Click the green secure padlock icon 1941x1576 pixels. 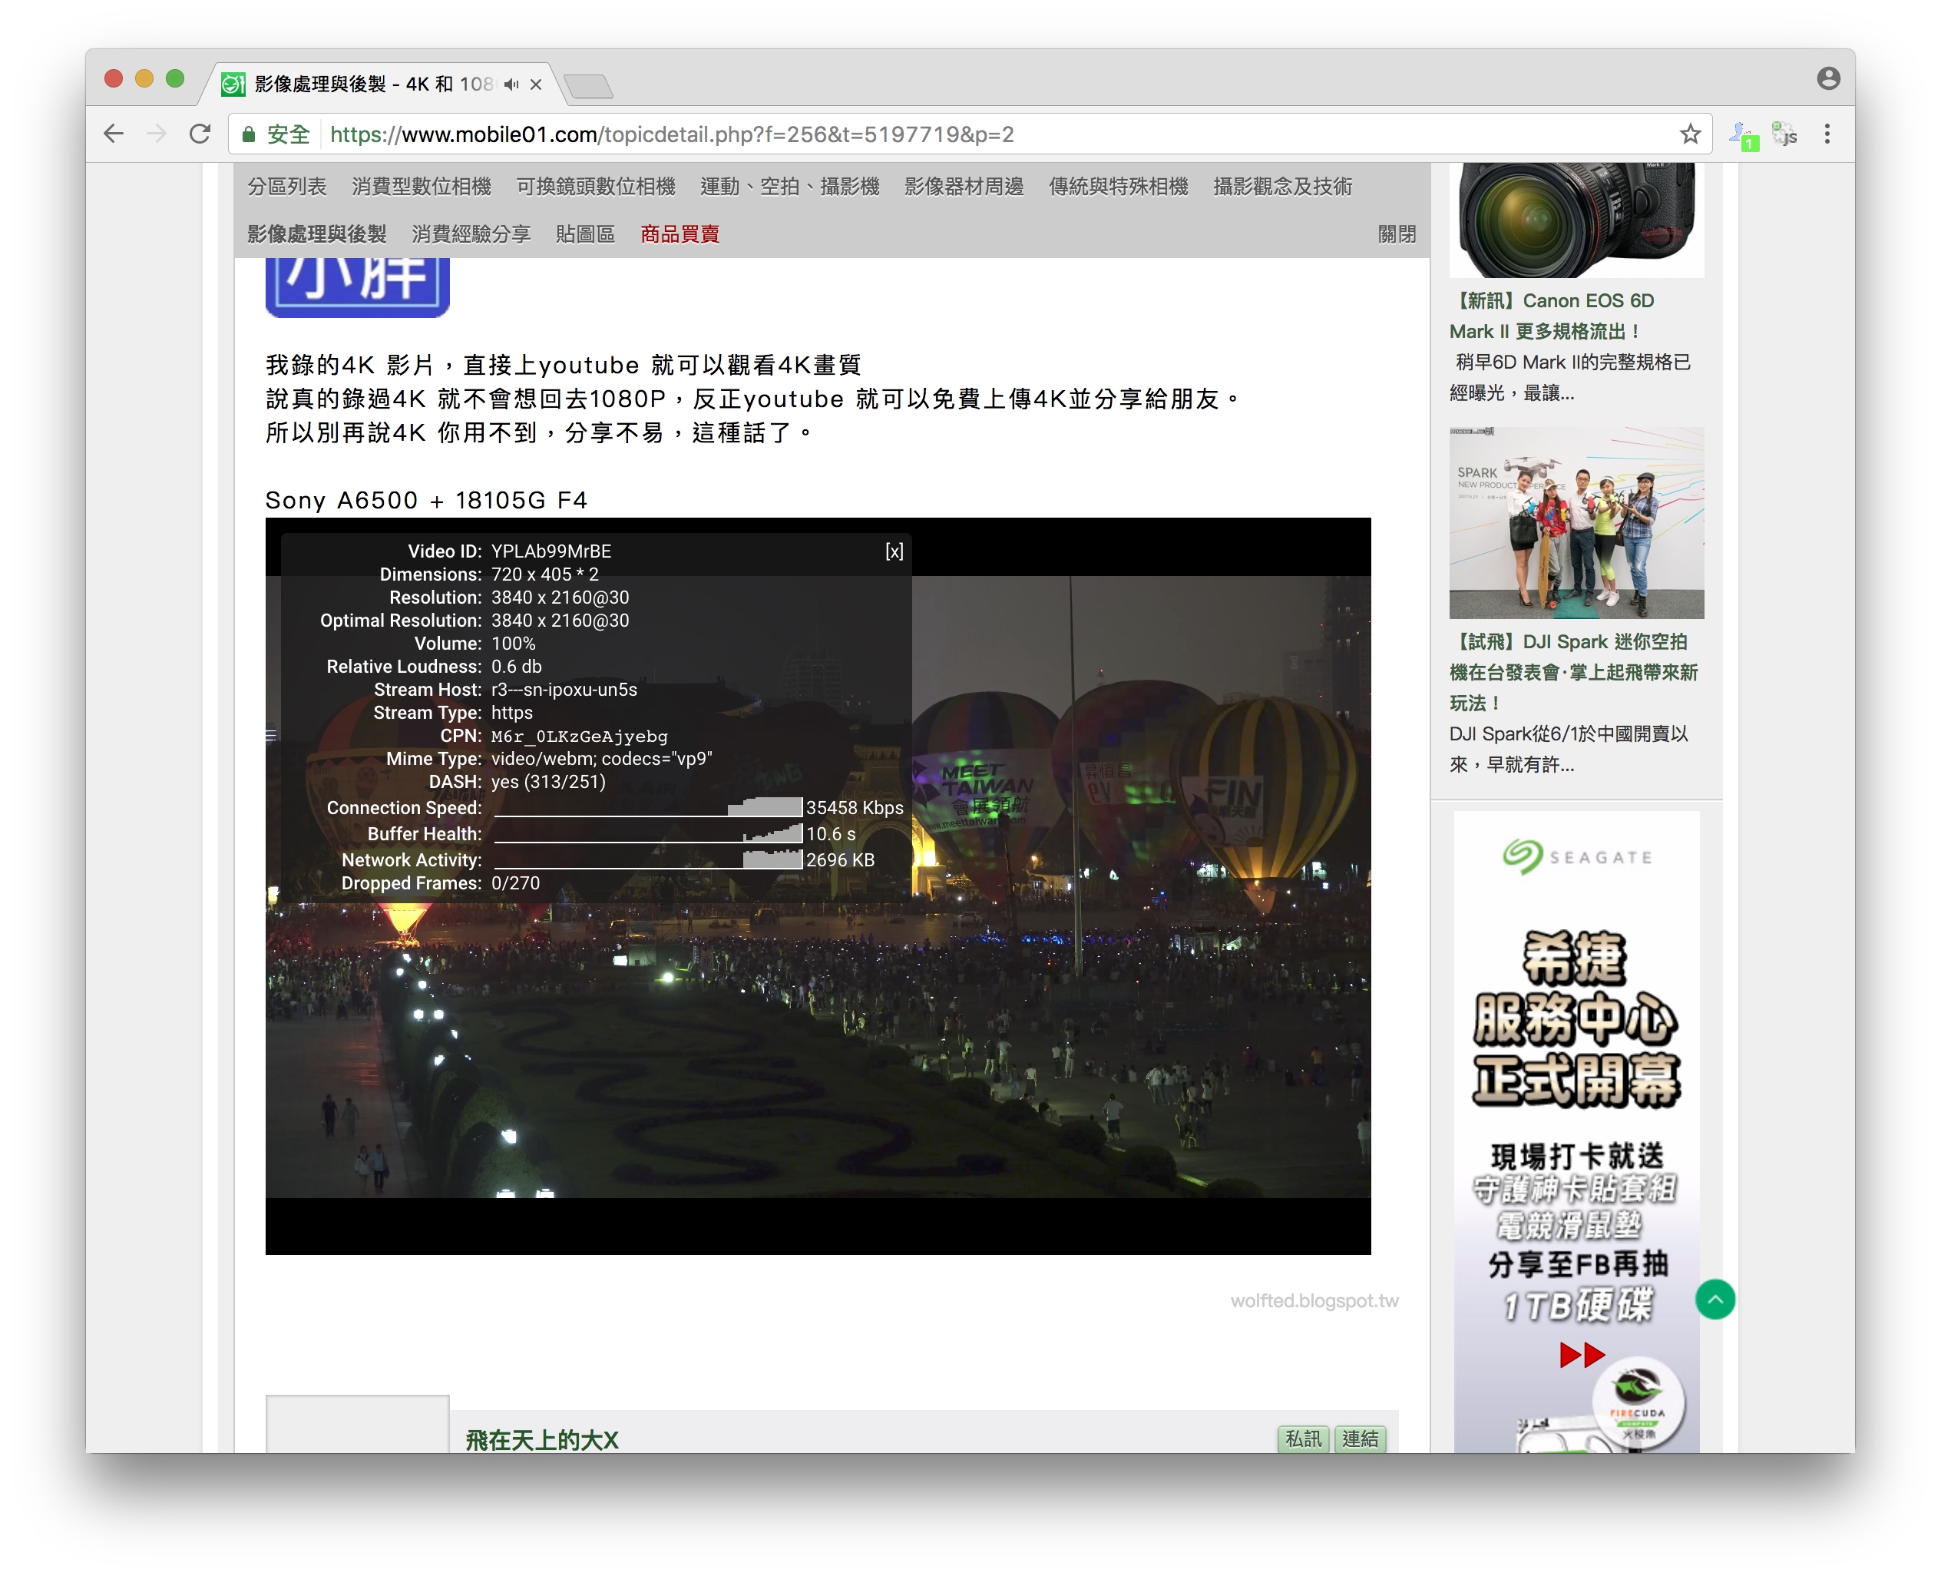coord(249,134)
